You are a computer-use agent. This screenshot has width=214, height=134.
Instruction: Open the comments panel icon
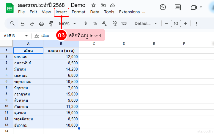point(178,7)
